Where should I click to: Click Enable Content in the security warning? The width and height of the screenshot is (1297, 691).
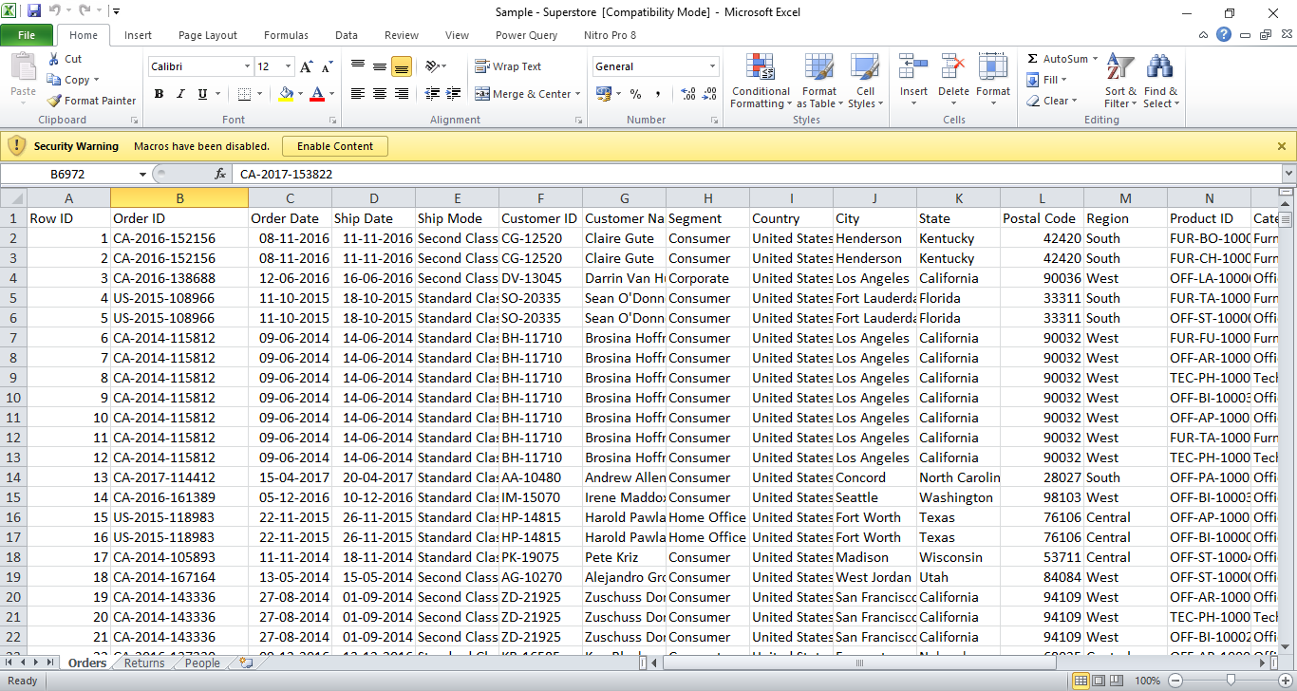(x=334, y=146)
